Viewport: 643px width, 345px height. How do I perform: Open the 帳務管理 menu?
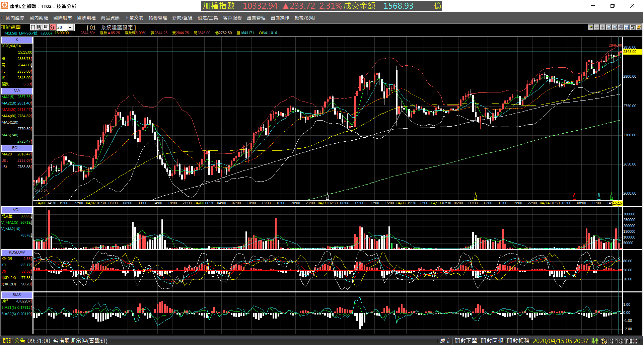[158, 18]
